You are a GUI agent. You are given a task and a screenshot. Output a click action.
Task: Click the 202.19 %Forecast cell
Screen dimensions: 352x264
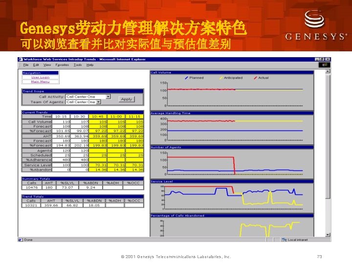tap(80, 145)
